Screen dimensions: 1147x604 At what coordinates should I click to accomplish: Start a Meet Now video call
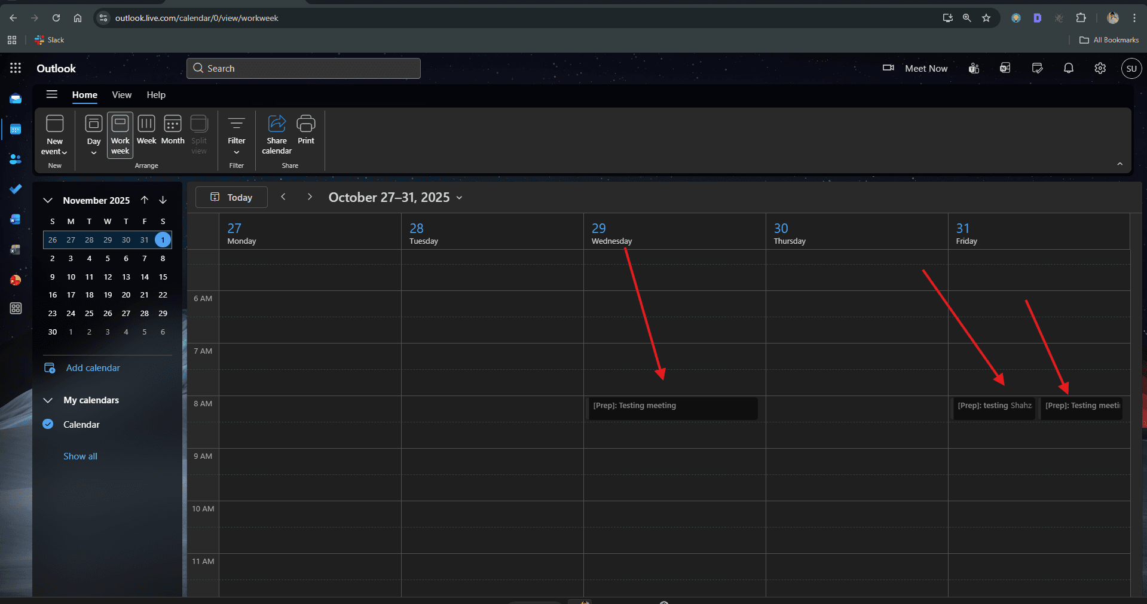(915, 68)
